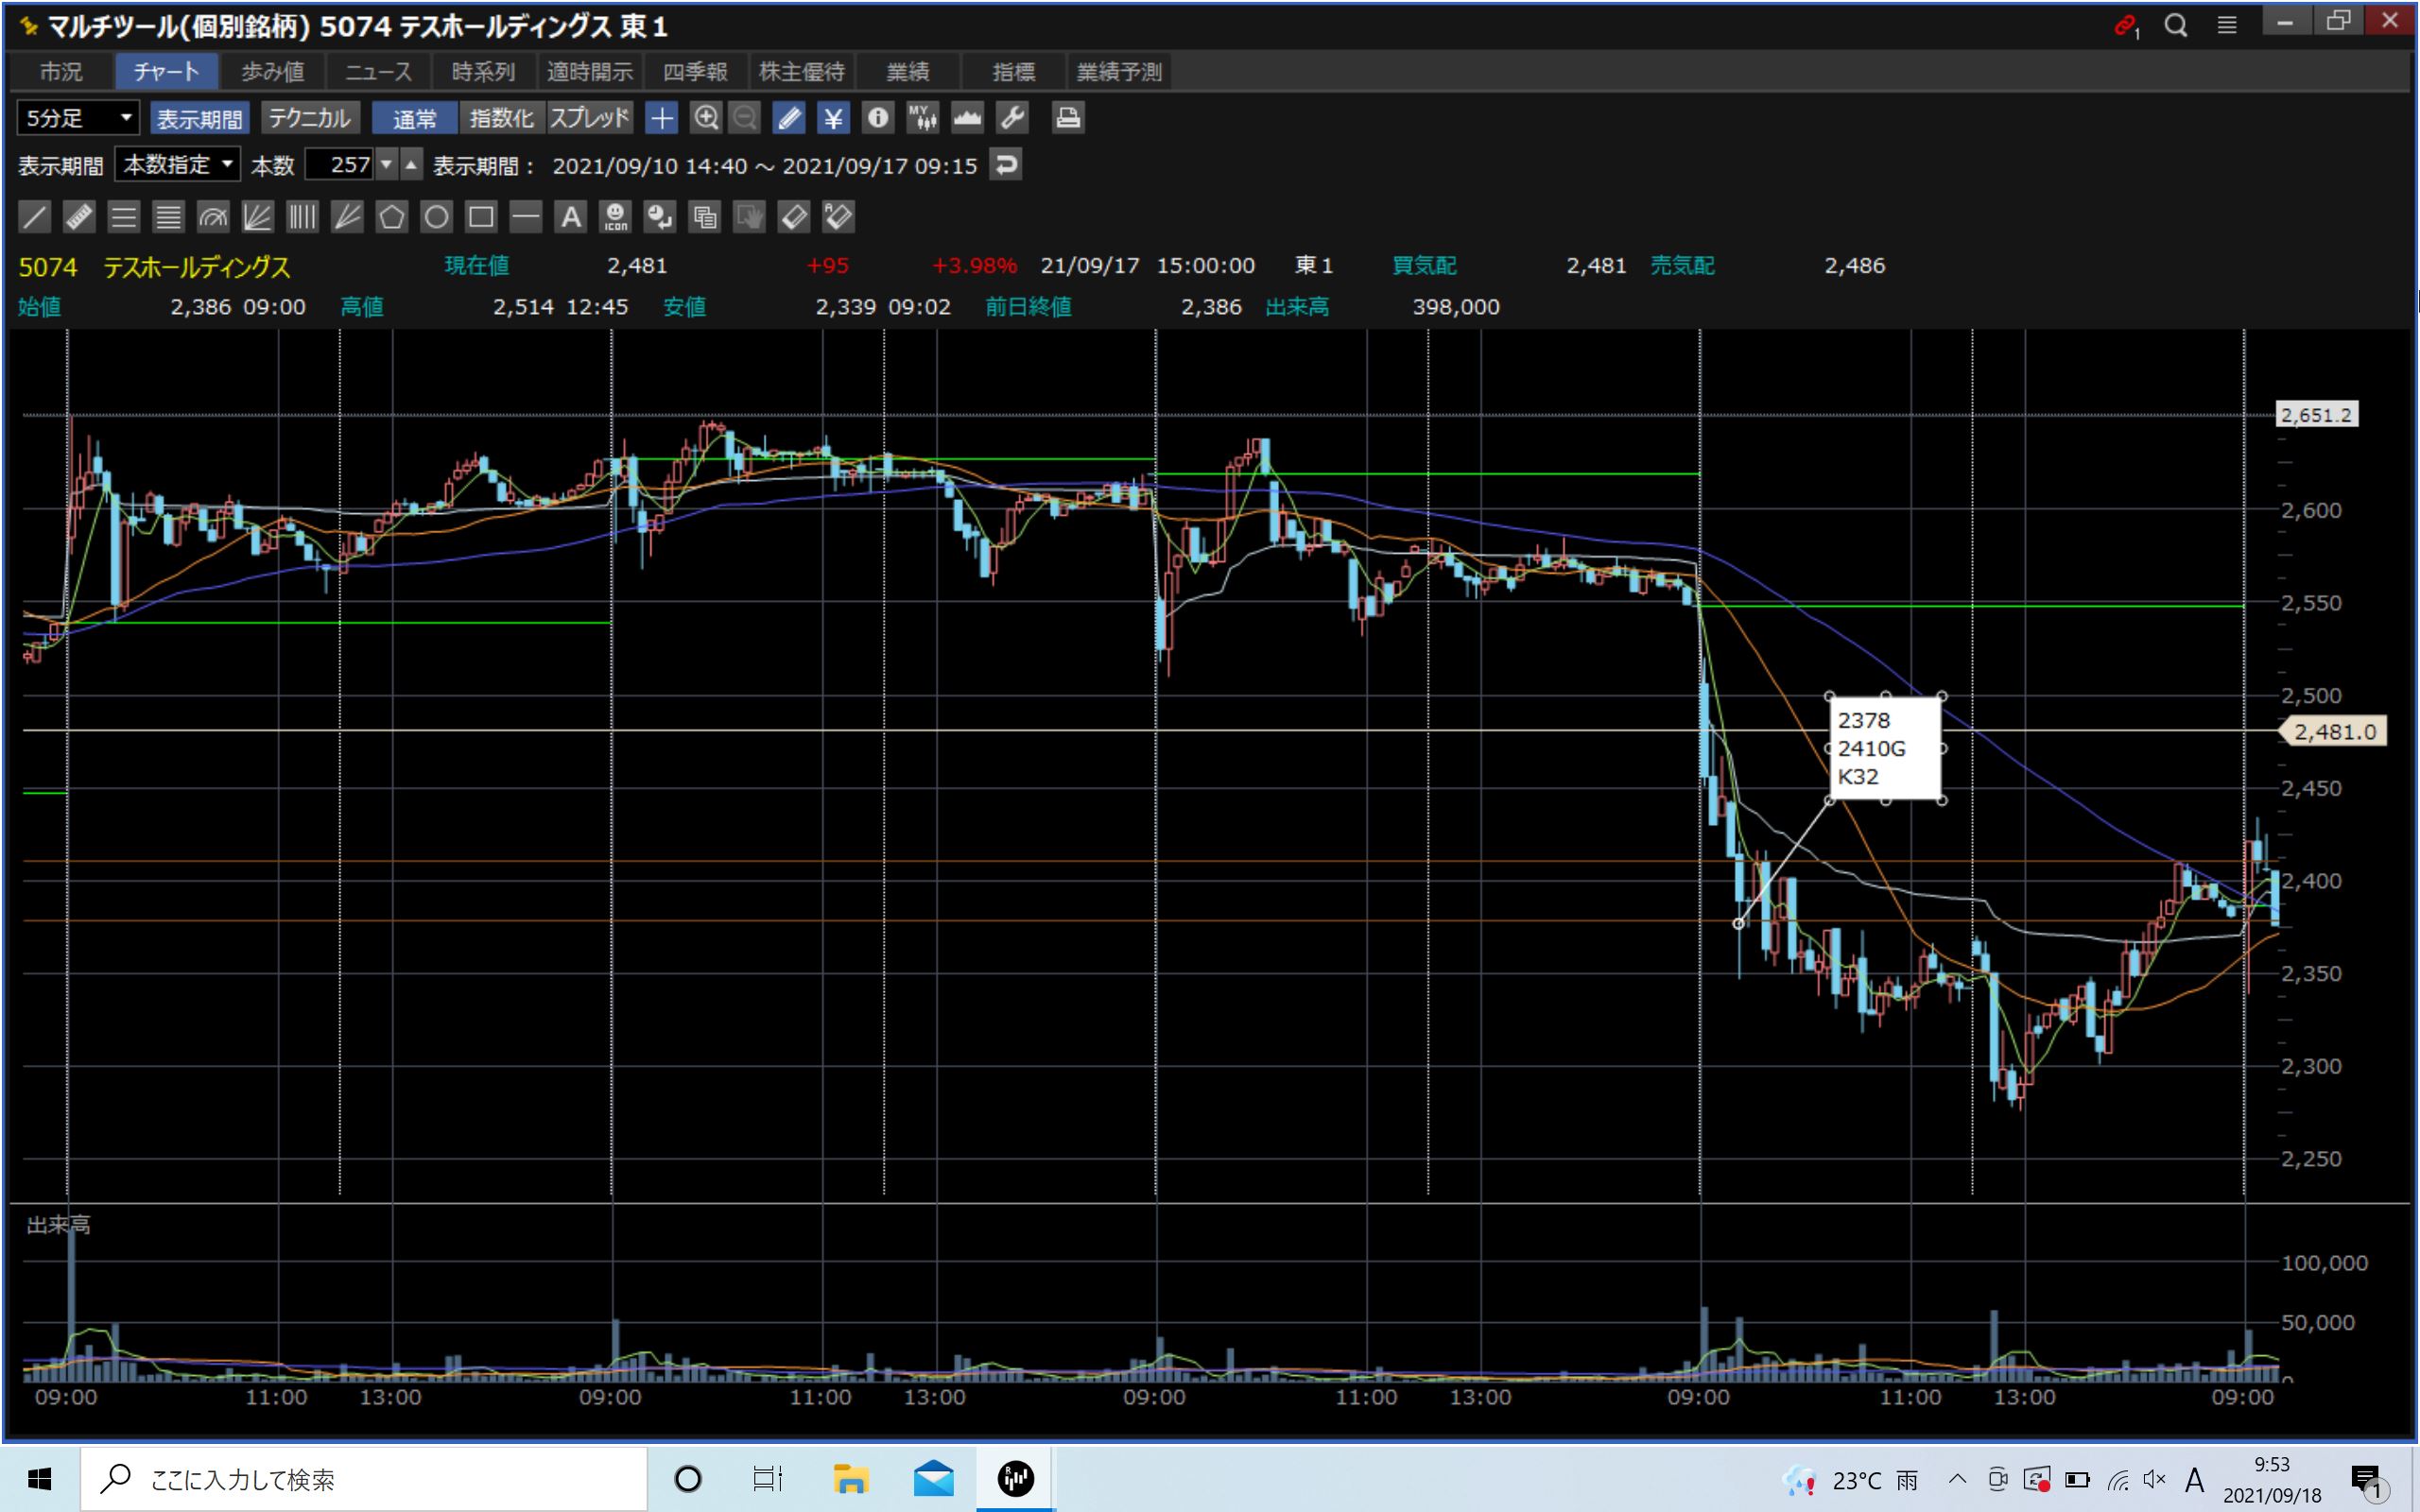Click the テクニカル technical button
Screen dimensions: 2420x1512
tap(309, 118)
